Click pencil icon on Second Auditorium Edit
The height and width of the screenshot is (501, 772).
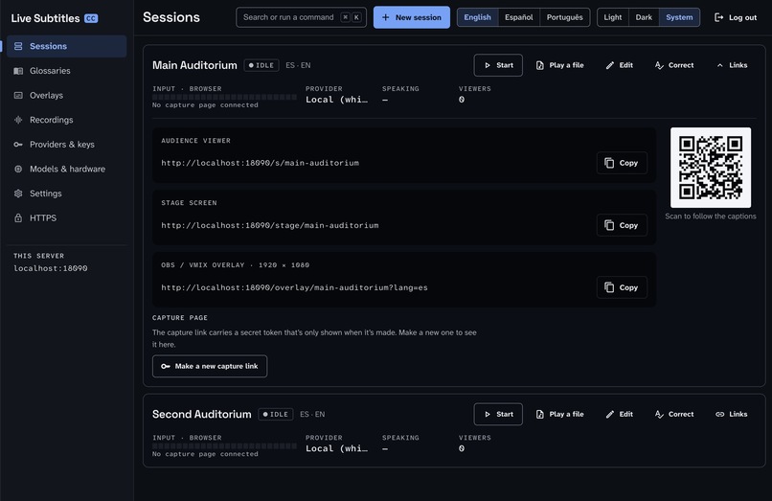[x=610, y=414]
